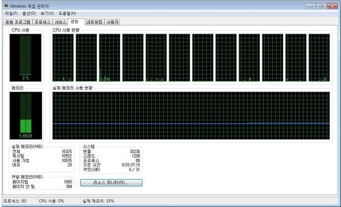The width and height of the screenshot is (341, 207).
Task: Select the uptime value 0:03:37:15
Action: click(x=131, y=165)
